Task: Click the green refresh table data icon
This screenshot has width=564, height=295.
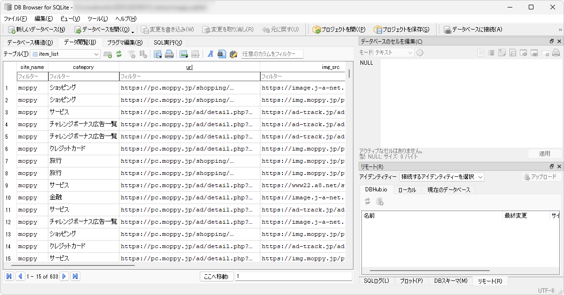Action: click(119, 54)
